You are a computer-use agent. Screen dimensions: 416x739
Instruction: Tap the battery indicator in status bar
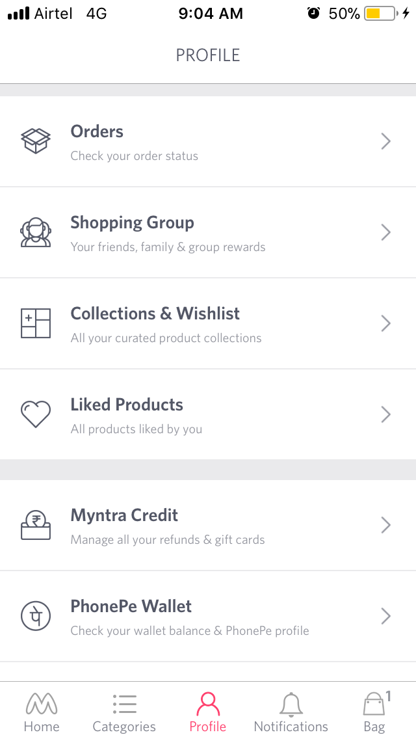[x=381, y=14]
